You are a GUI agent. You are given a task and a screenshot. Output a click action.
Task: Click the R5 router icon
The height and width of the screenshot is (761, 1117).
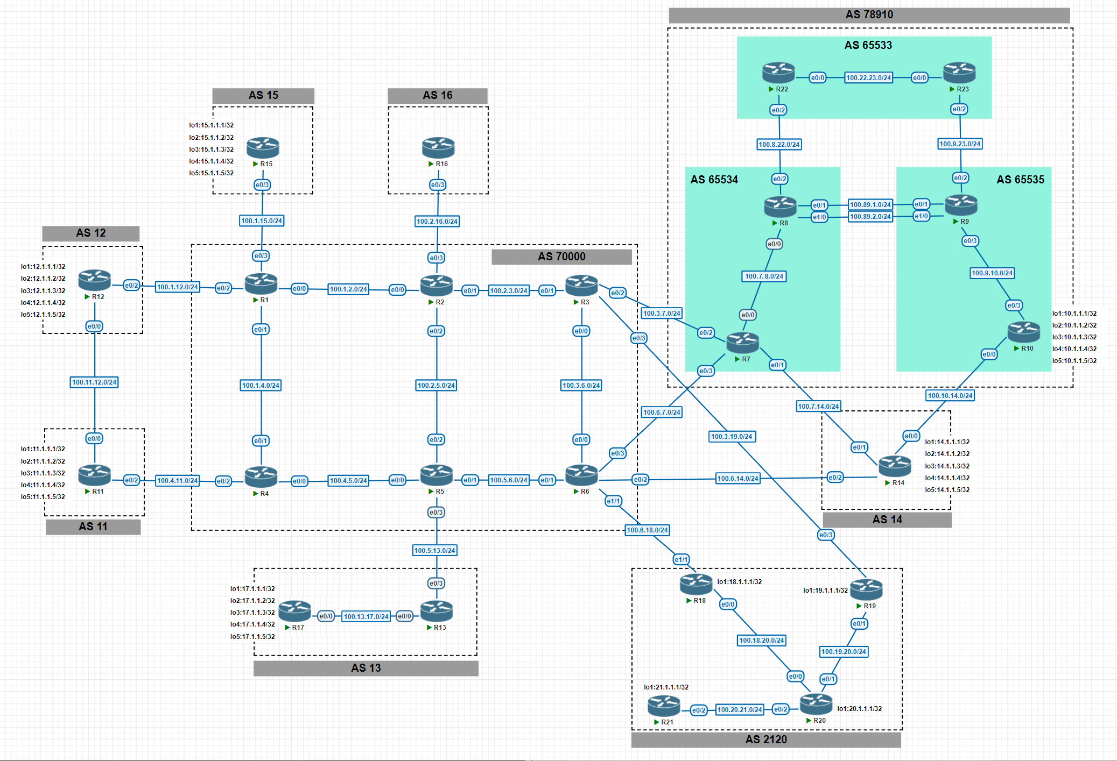click(x=437, y=475)
